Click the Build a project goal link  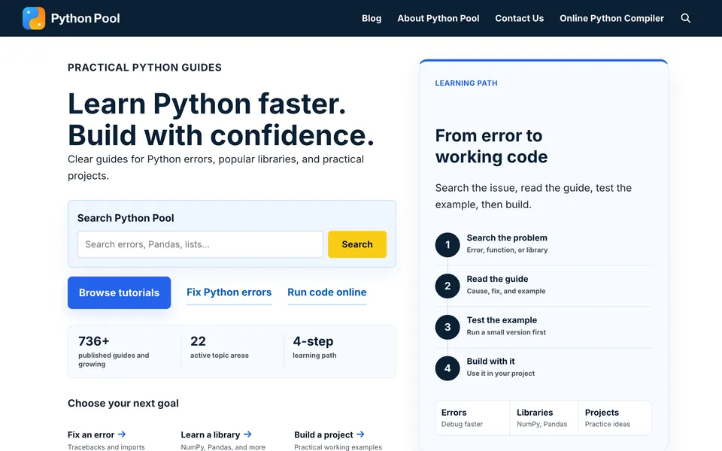pos(329,434)
